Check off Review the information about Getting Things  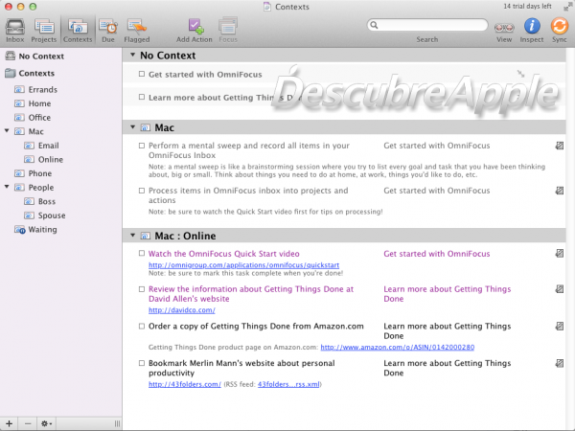point(142,289)
